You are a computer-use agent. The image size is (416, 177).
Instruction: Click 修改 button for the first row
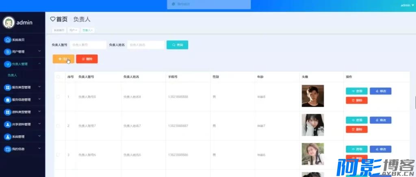coord(380,92)
